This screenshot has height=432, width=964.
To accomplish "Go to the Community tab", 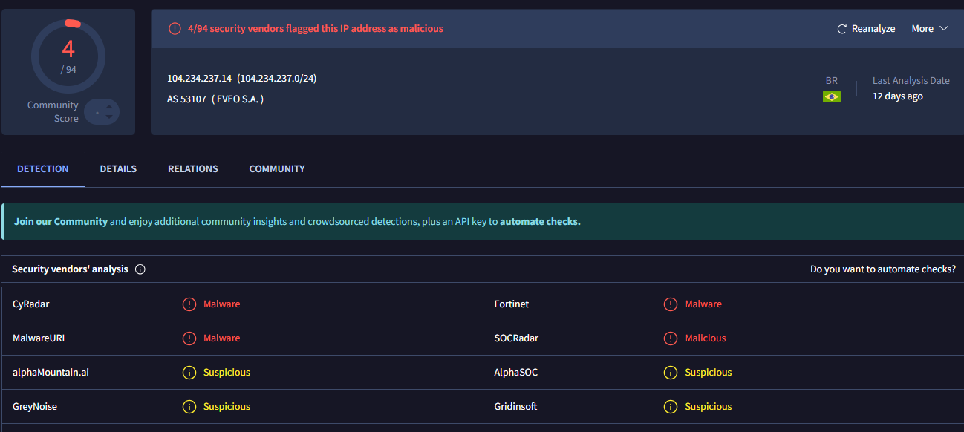I will coord(277,169).
